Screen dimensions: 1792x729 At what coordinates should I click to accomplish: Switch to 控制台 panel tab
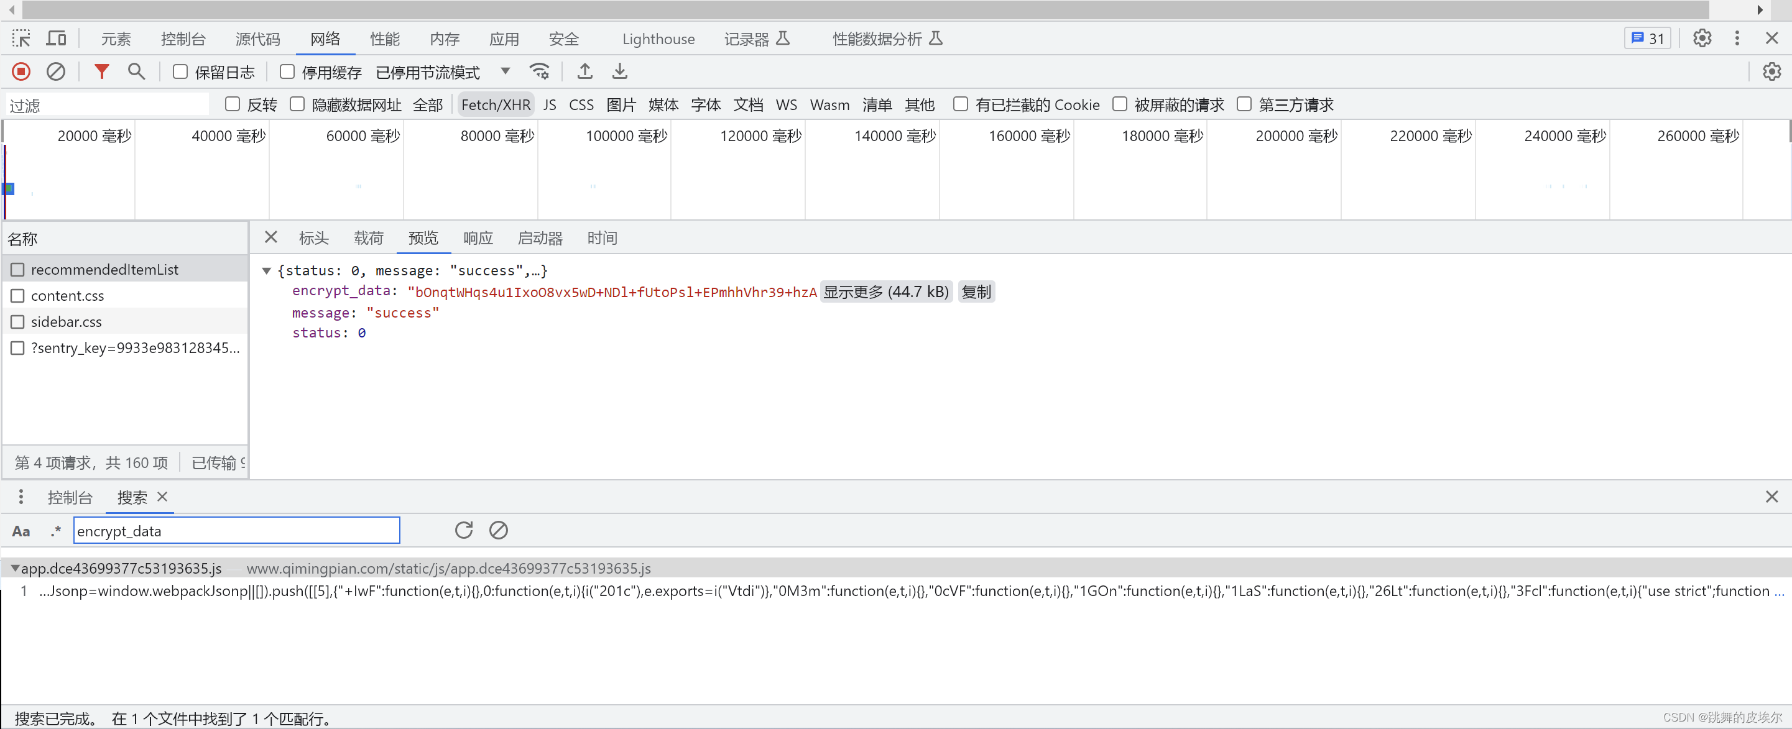[x=183, y=39]
